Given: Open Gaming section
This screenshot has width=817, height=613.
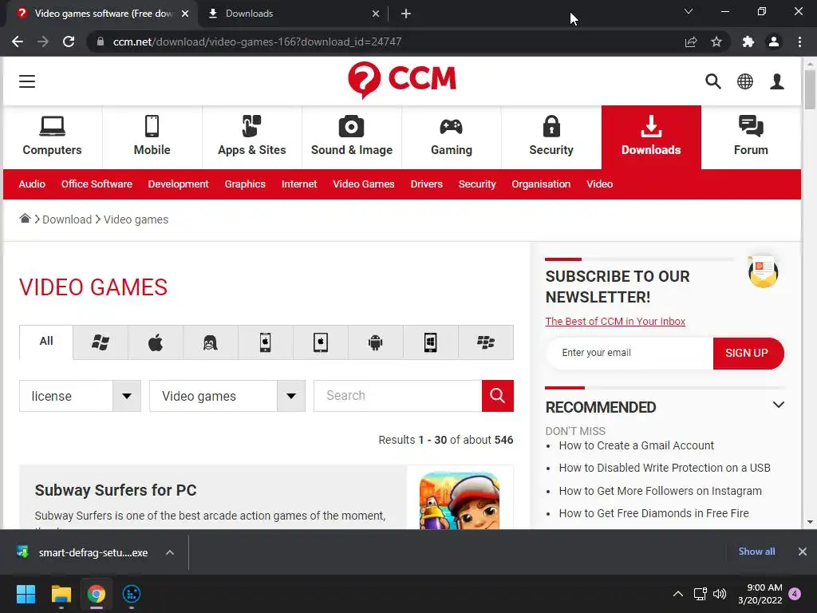Looking at the screenshot, I should click(x=452, y=136).
